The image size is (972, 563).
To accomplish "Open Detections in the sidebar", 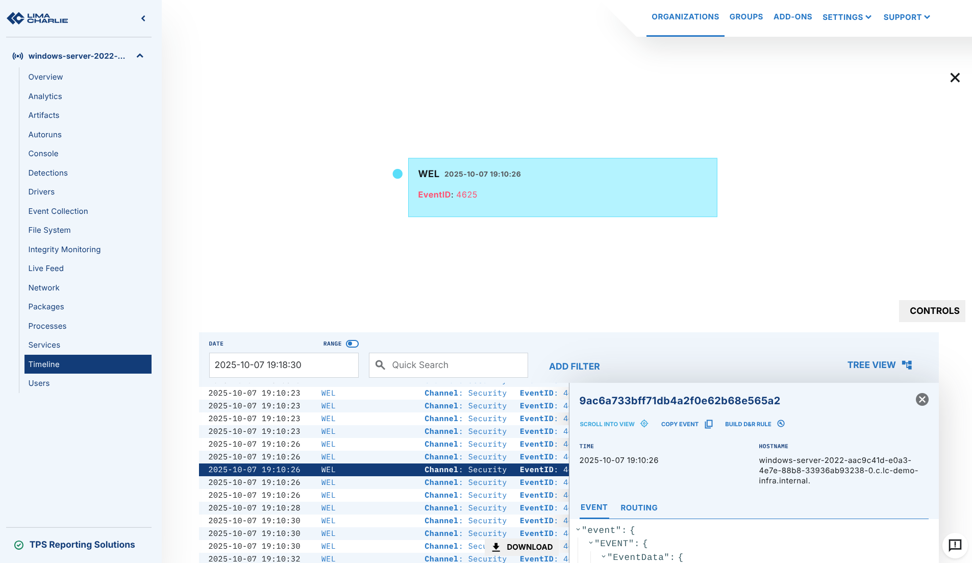I will (x=48, y=173).
